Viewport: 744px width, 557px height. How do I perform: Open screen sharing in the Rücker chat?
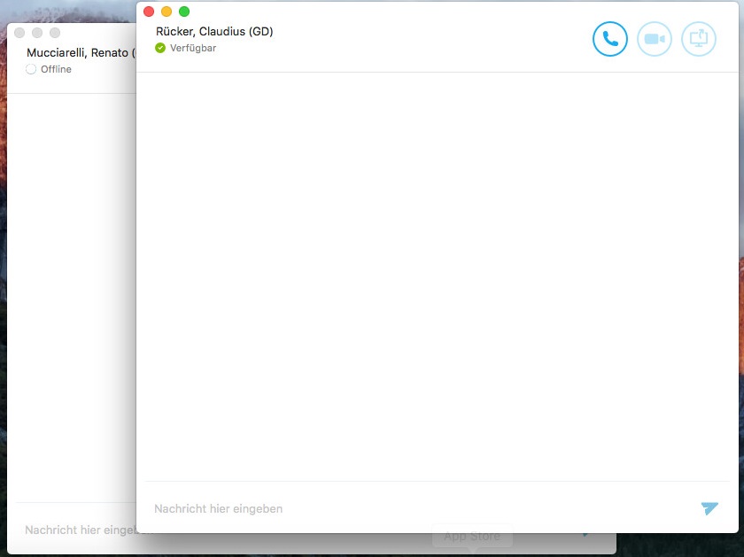[x=699, y=39]
